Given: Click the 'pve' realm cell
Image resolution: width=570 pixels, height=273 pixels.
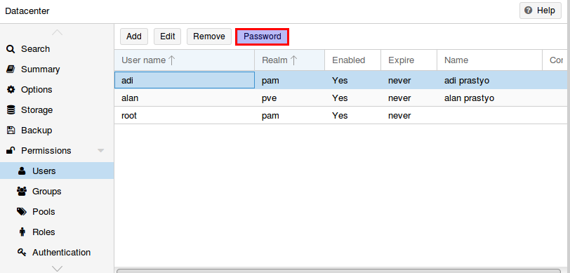Looking at the screenshot, I should point(290,98).
